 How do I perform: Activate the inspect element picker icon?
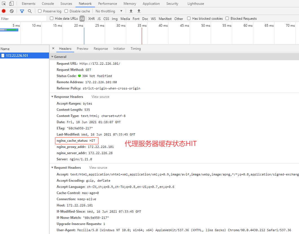coord(4,3)
